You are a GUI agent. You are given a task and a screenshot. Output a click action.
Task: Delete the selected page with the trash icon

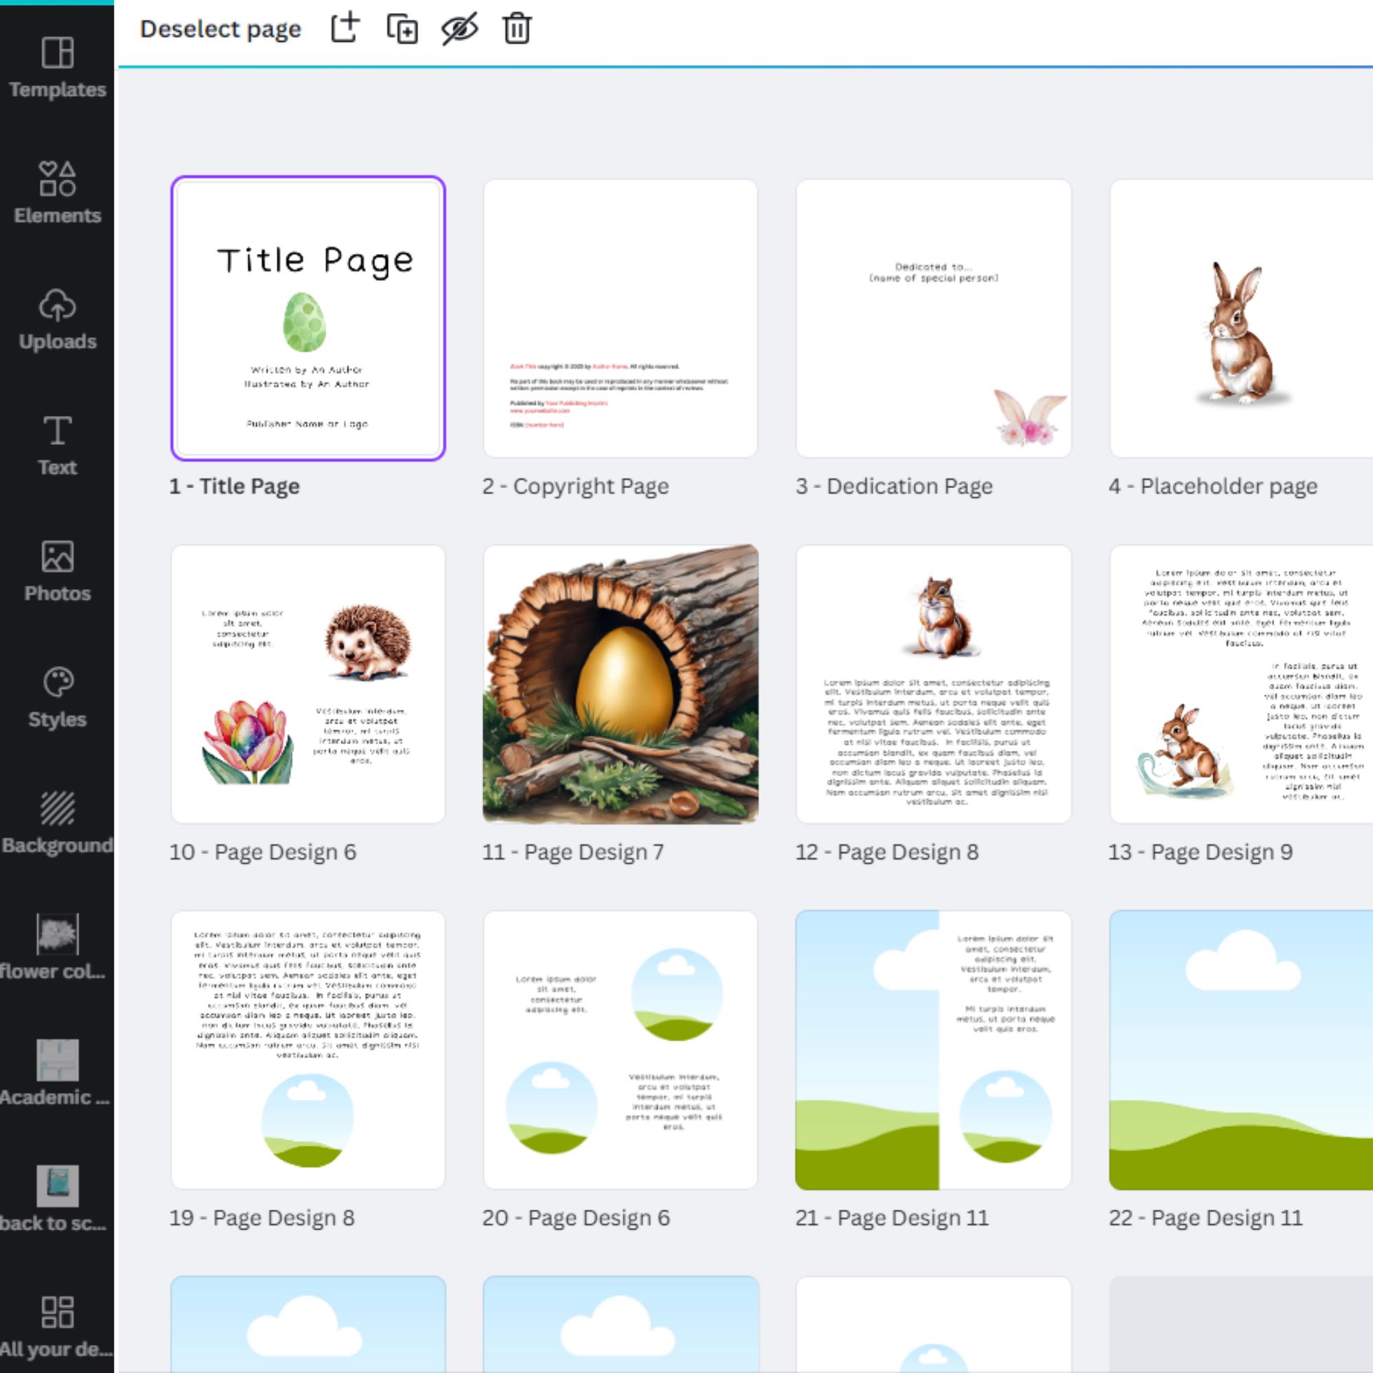coord(516,29)
